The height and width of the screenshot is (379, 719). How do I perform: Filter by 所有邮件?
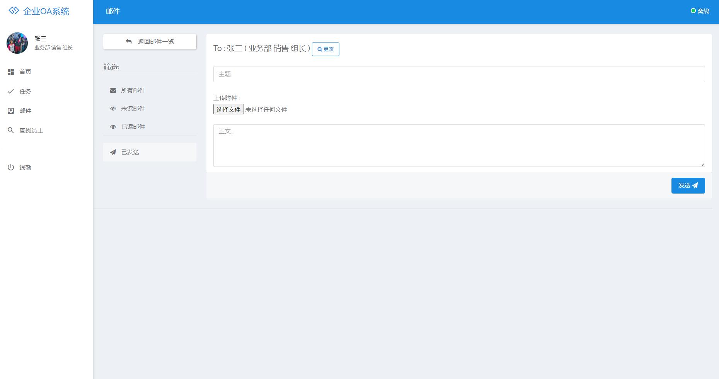click(x=150, y=90)
